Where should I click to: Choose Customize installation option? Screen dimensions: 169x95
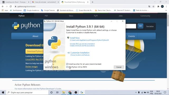pyautogui.click(x=80, y=53)
